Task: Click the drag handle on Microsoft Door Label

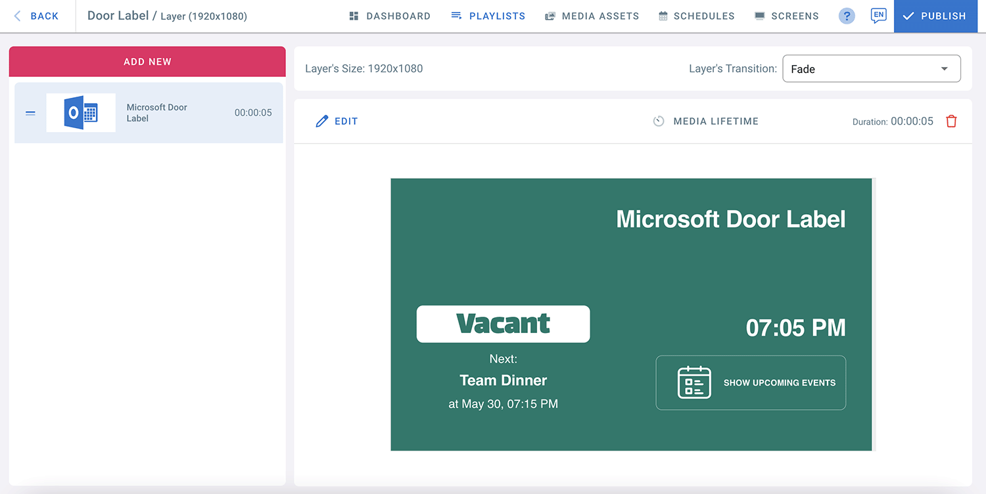Action: (30, 113)
